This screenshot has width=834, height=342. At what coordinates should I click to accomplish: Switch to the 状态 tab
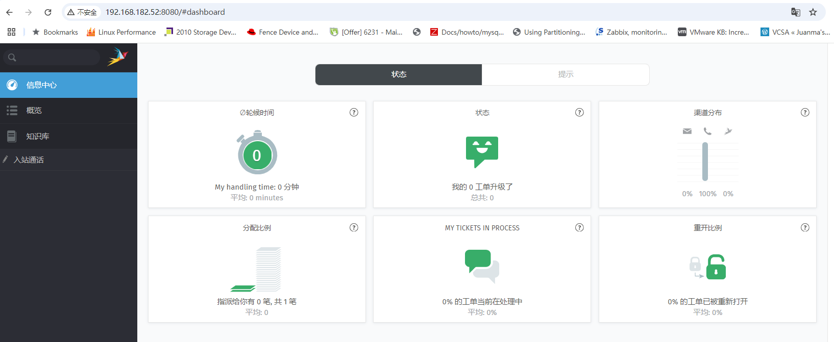pyautogui.click(x=399, y=74)
